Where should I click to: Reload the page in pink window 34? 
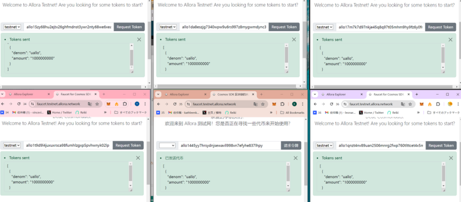click(19, 104)
